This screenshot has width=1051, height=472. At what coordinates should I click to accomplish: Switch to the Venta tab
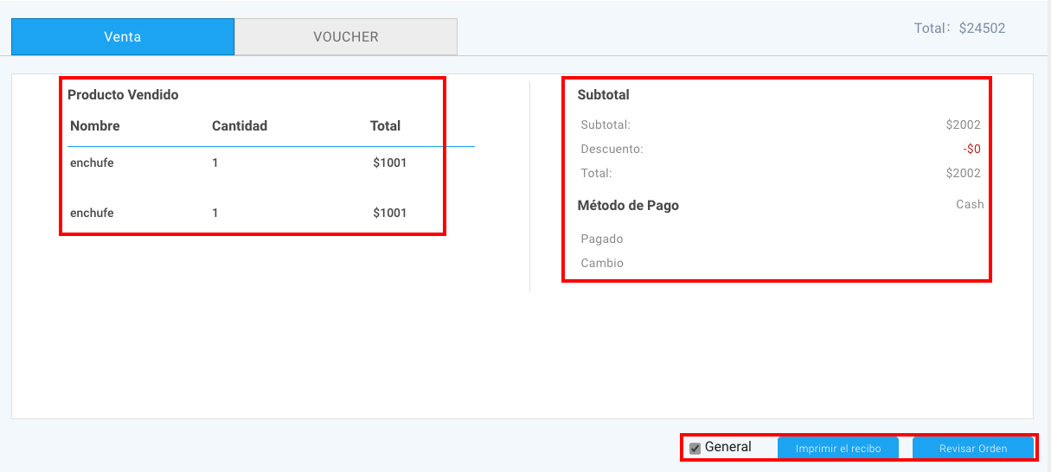point(123,37)
